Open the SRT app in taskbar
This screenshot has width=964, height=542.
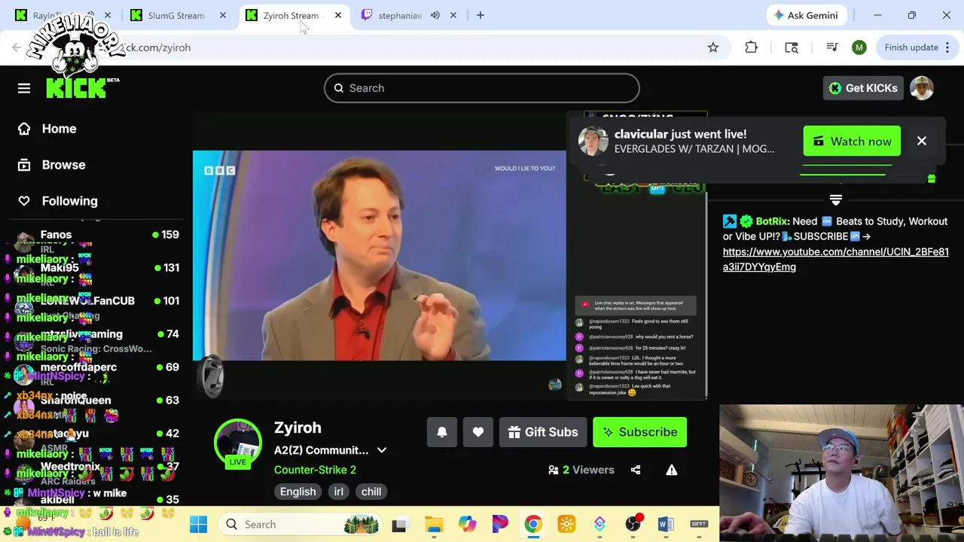coord(699,524)
